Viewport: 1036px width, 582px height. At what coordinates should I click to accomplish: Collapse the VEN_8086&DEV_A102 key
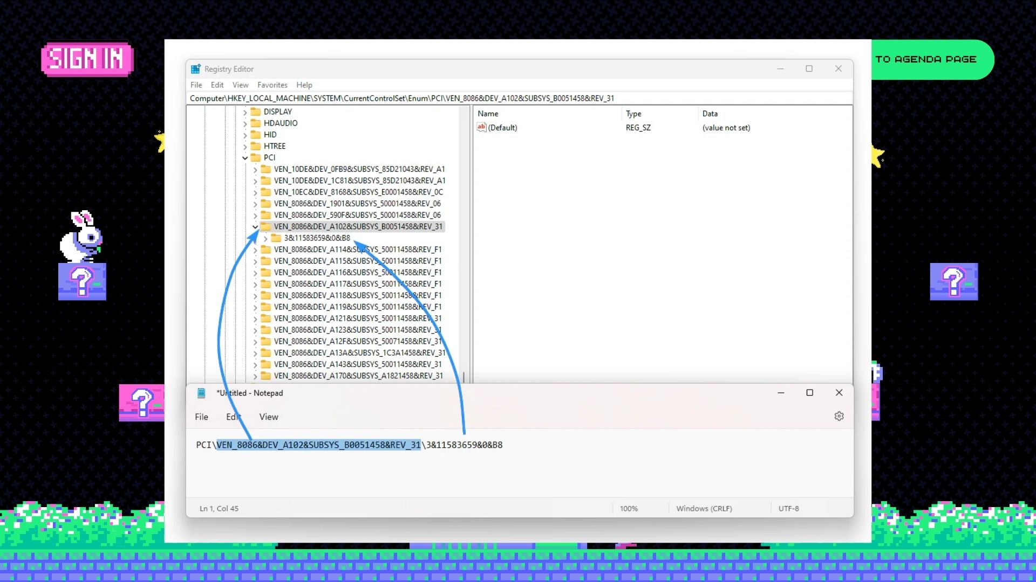click(255, 227)
